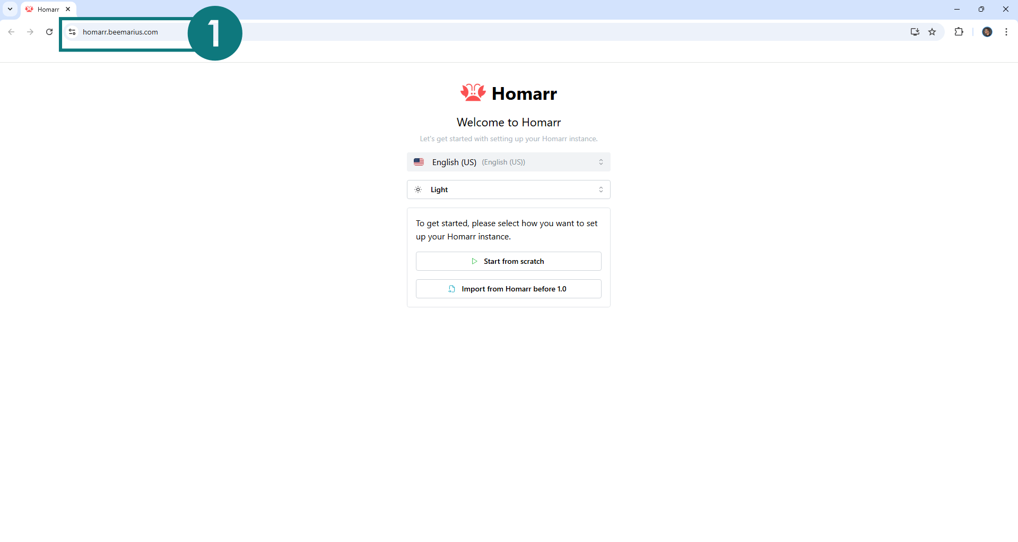Open the Light theme dropdown
The image size is (1018, 542).
click(508, 190)
